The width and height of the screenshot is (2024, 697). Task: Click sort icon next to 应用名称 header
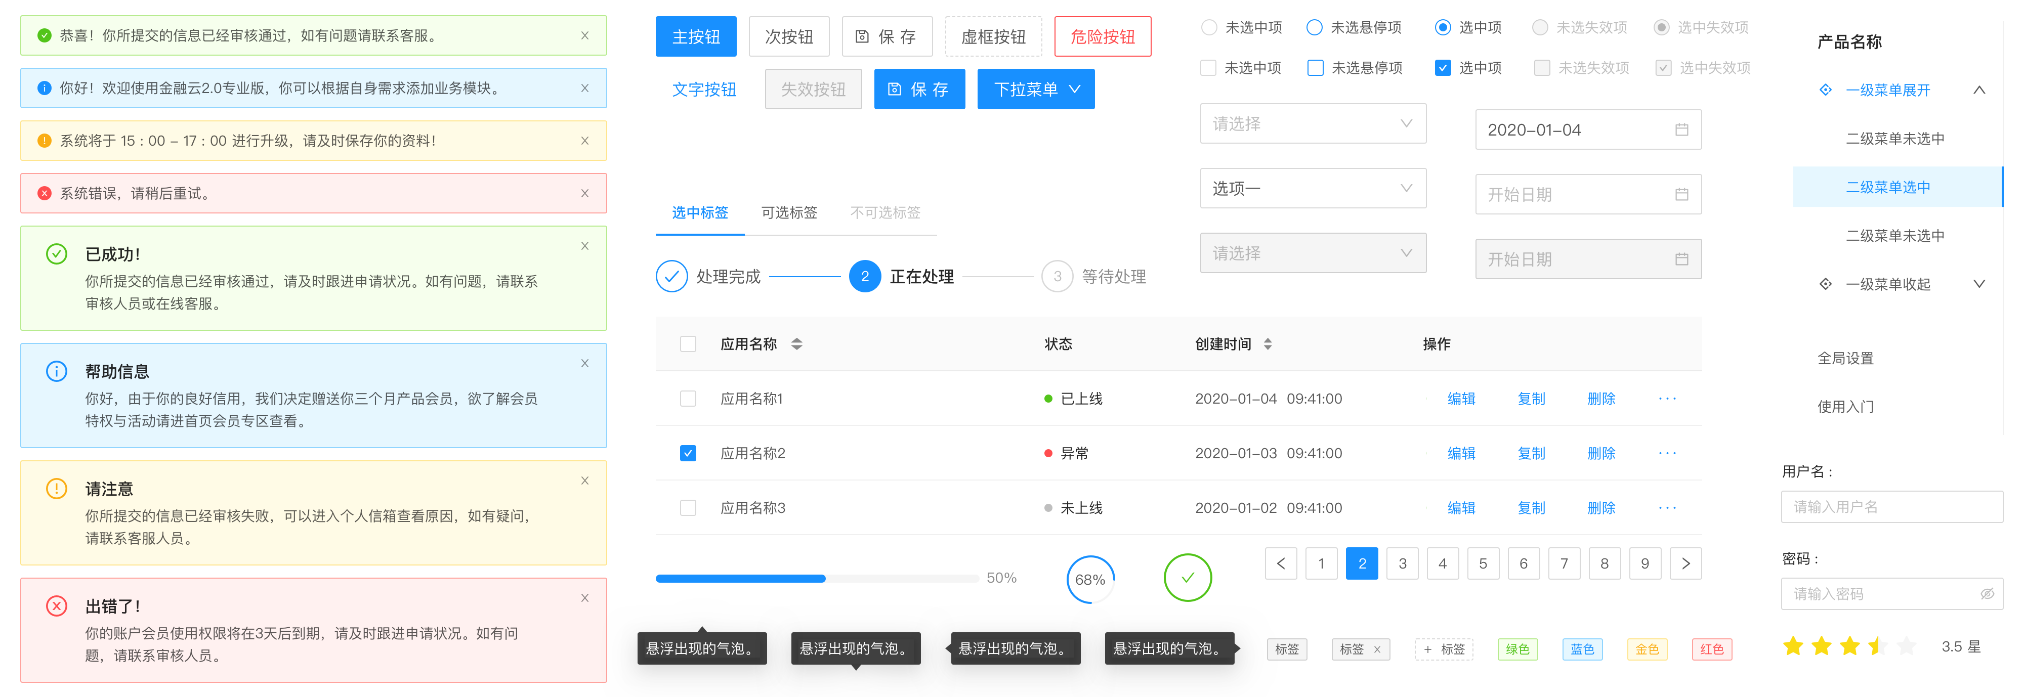[x=797, y=344]
